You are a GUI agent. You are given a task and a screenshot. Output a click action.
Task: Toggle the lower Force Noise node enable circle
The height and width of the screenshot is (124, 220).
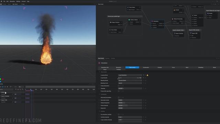click(122, 30)
